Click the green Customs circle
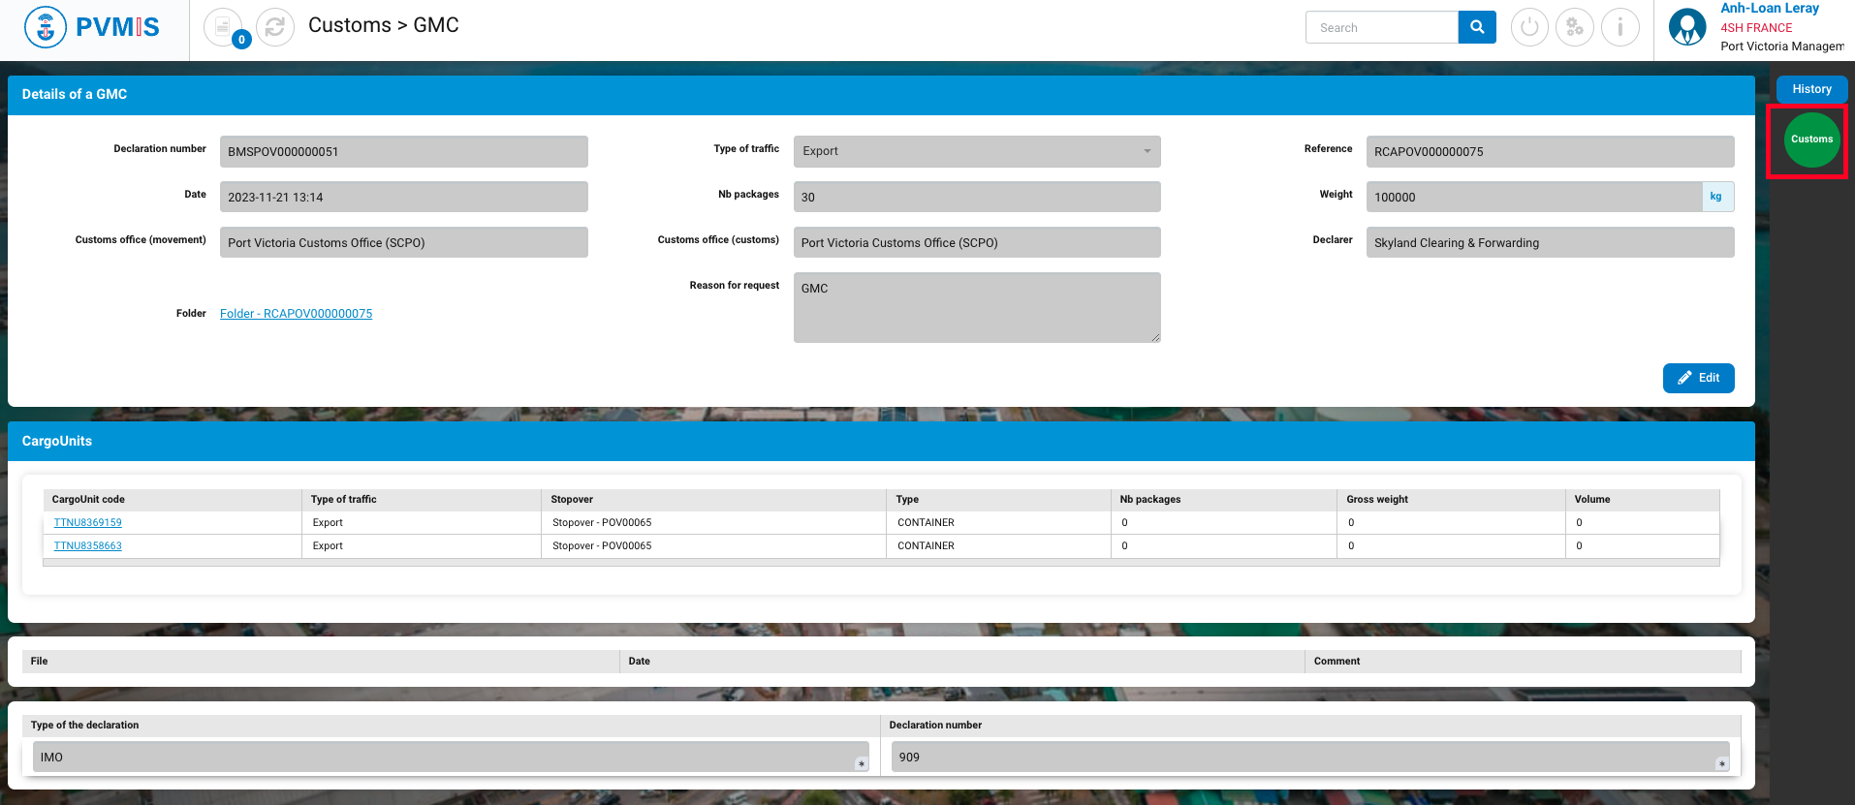Viewport: 1855px width, 805px height. (x=1811, y=139)
